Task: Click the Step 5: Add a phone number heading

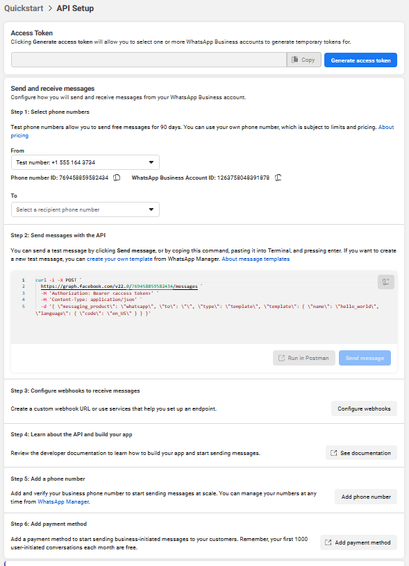Action: coord(48,479)
